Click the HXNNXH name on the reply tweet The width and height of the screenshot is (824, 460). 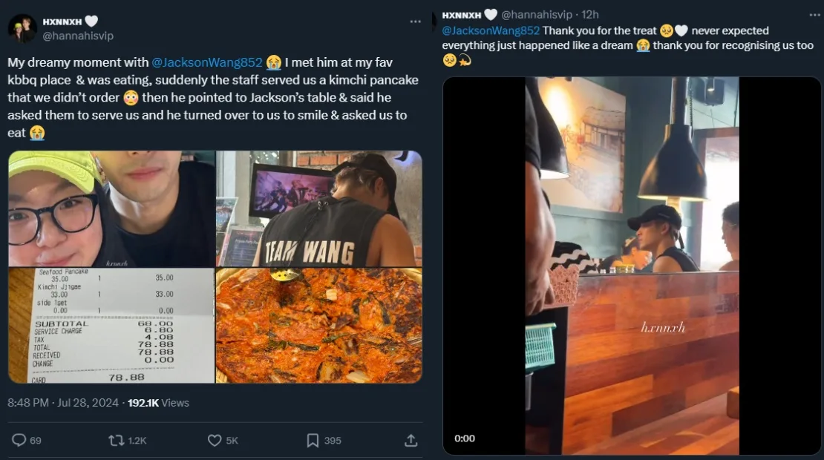point(461,15)
